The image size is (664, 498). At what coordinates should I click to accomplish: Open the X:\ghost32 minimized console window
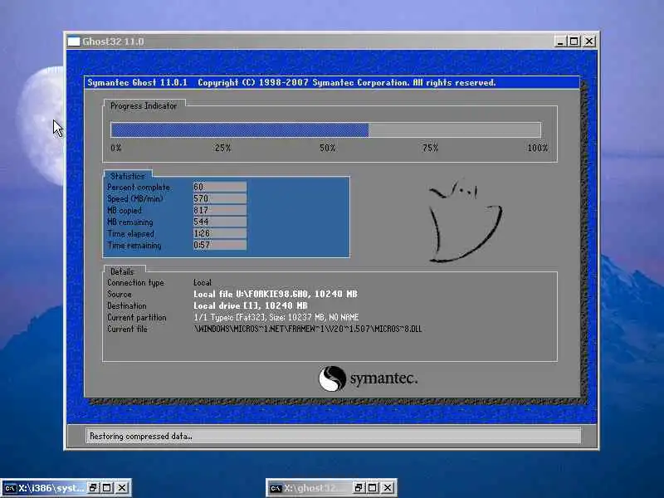coord(317,488)
